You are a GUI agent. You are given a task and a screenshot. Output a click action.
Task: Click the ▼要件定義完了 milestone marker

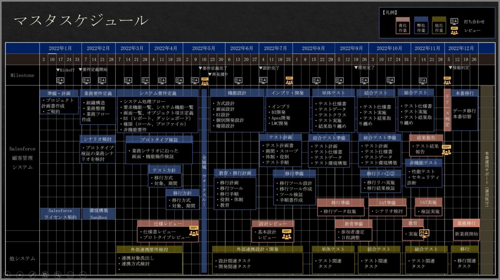[201, 68]
